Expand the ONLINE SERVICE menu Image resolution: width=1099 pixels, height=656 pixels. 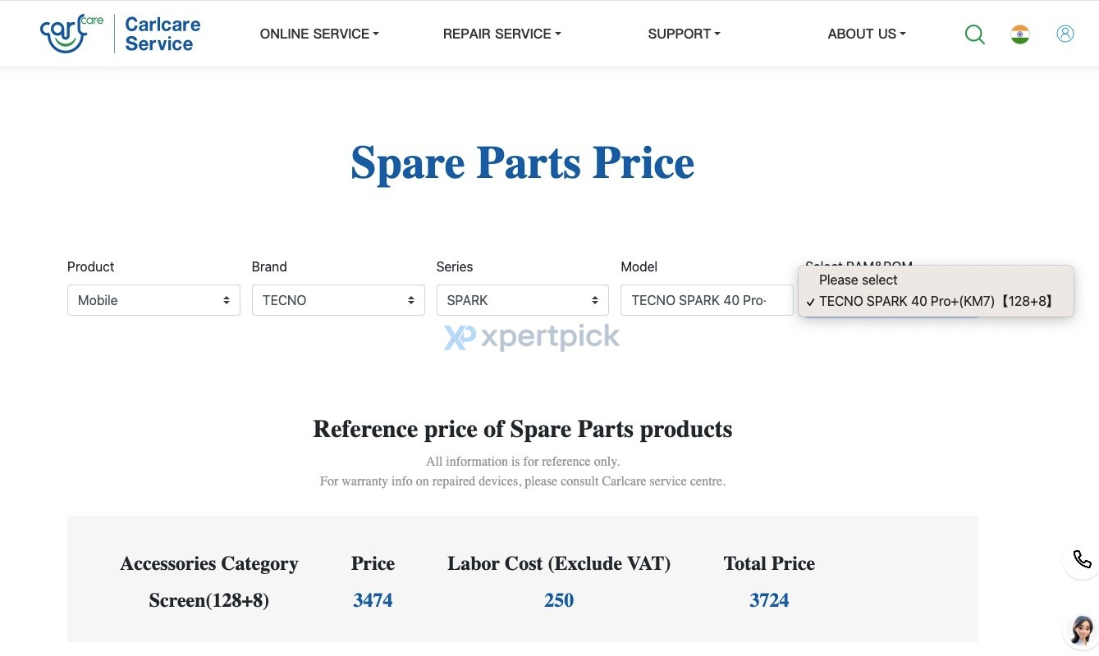(x=319, y=34)
